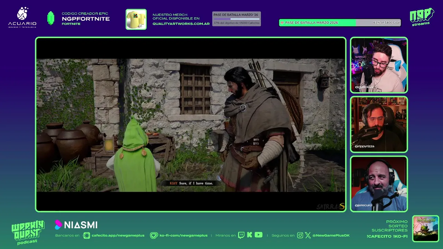Viewport: 443px width, 249px height.
Task: Click the 'NUESTRO MERCH OFICIAL DISPONIBLE EN' text
Action: tap(176, 17)
